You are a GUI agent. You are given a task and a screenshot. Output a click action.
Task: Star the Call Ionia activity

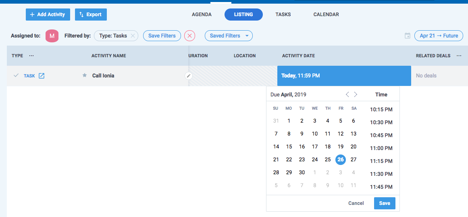[x=85, y=75]
